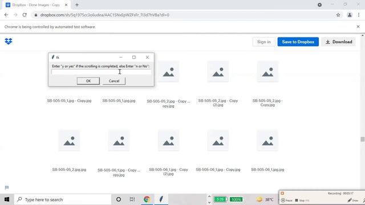The height and width of the screenshot is (205, 365).
Task: Minimize the tk dialog window
Action: click(x=120, y=57)
